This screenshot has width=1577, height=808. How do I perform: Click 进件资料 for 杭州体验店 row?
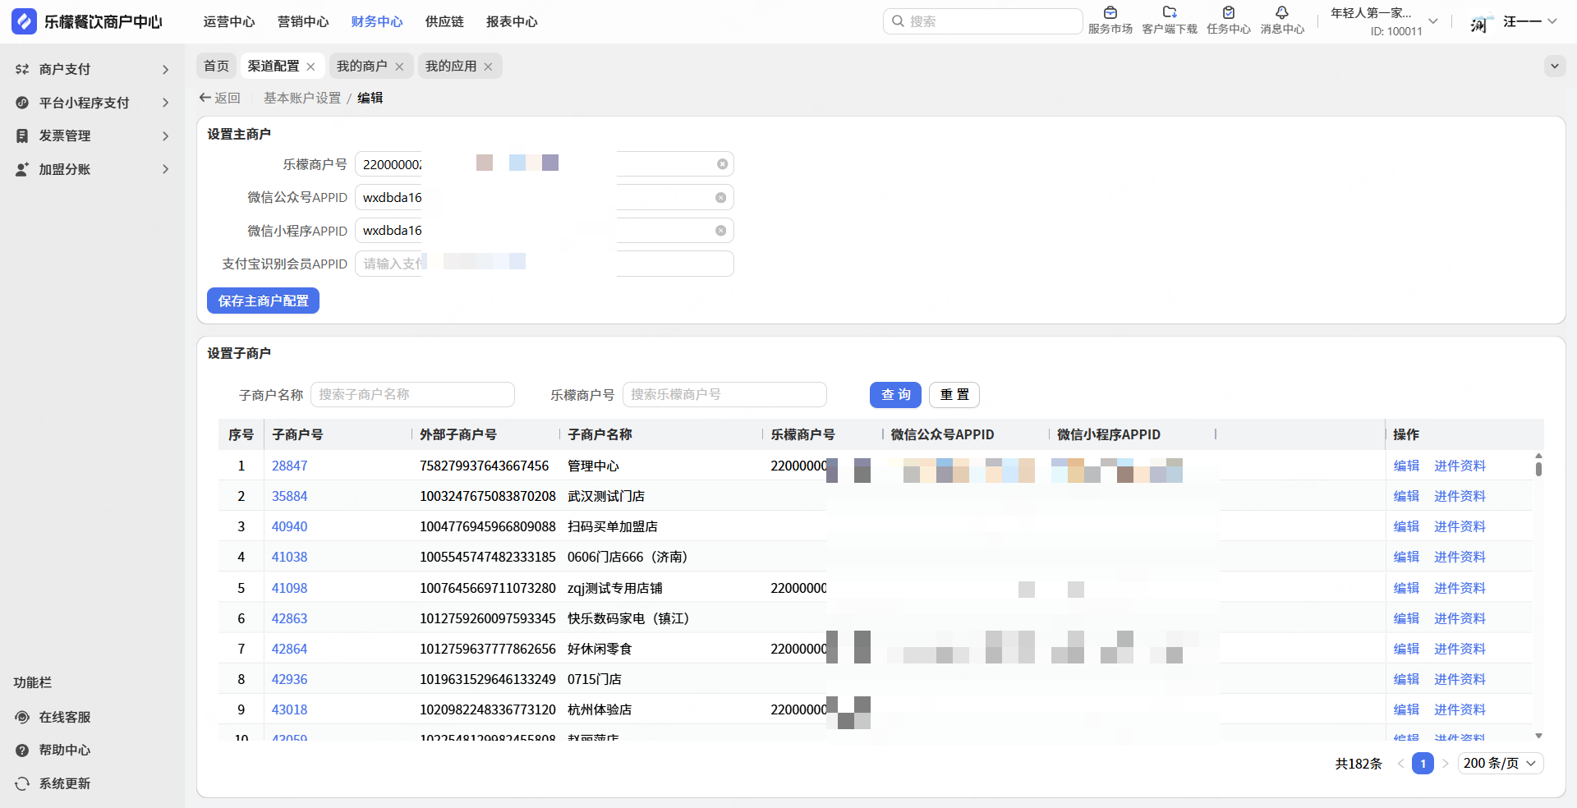tap(1460, 709)
